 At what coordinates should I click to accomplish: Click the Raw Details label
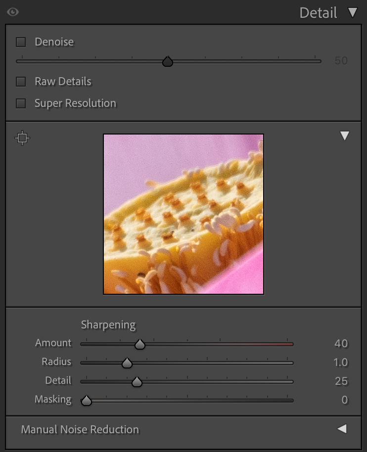(63, 82)
